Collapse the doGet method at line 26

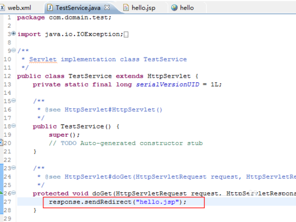coord(14,193)
